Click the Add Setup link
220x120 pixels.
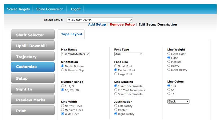pyautogui.click(x=97, y=24)
